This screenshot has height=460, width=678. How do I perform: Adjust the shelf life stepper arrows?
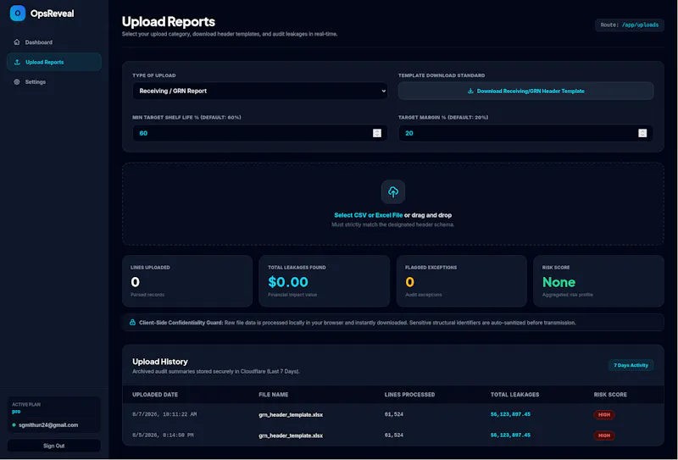(377, 133)
